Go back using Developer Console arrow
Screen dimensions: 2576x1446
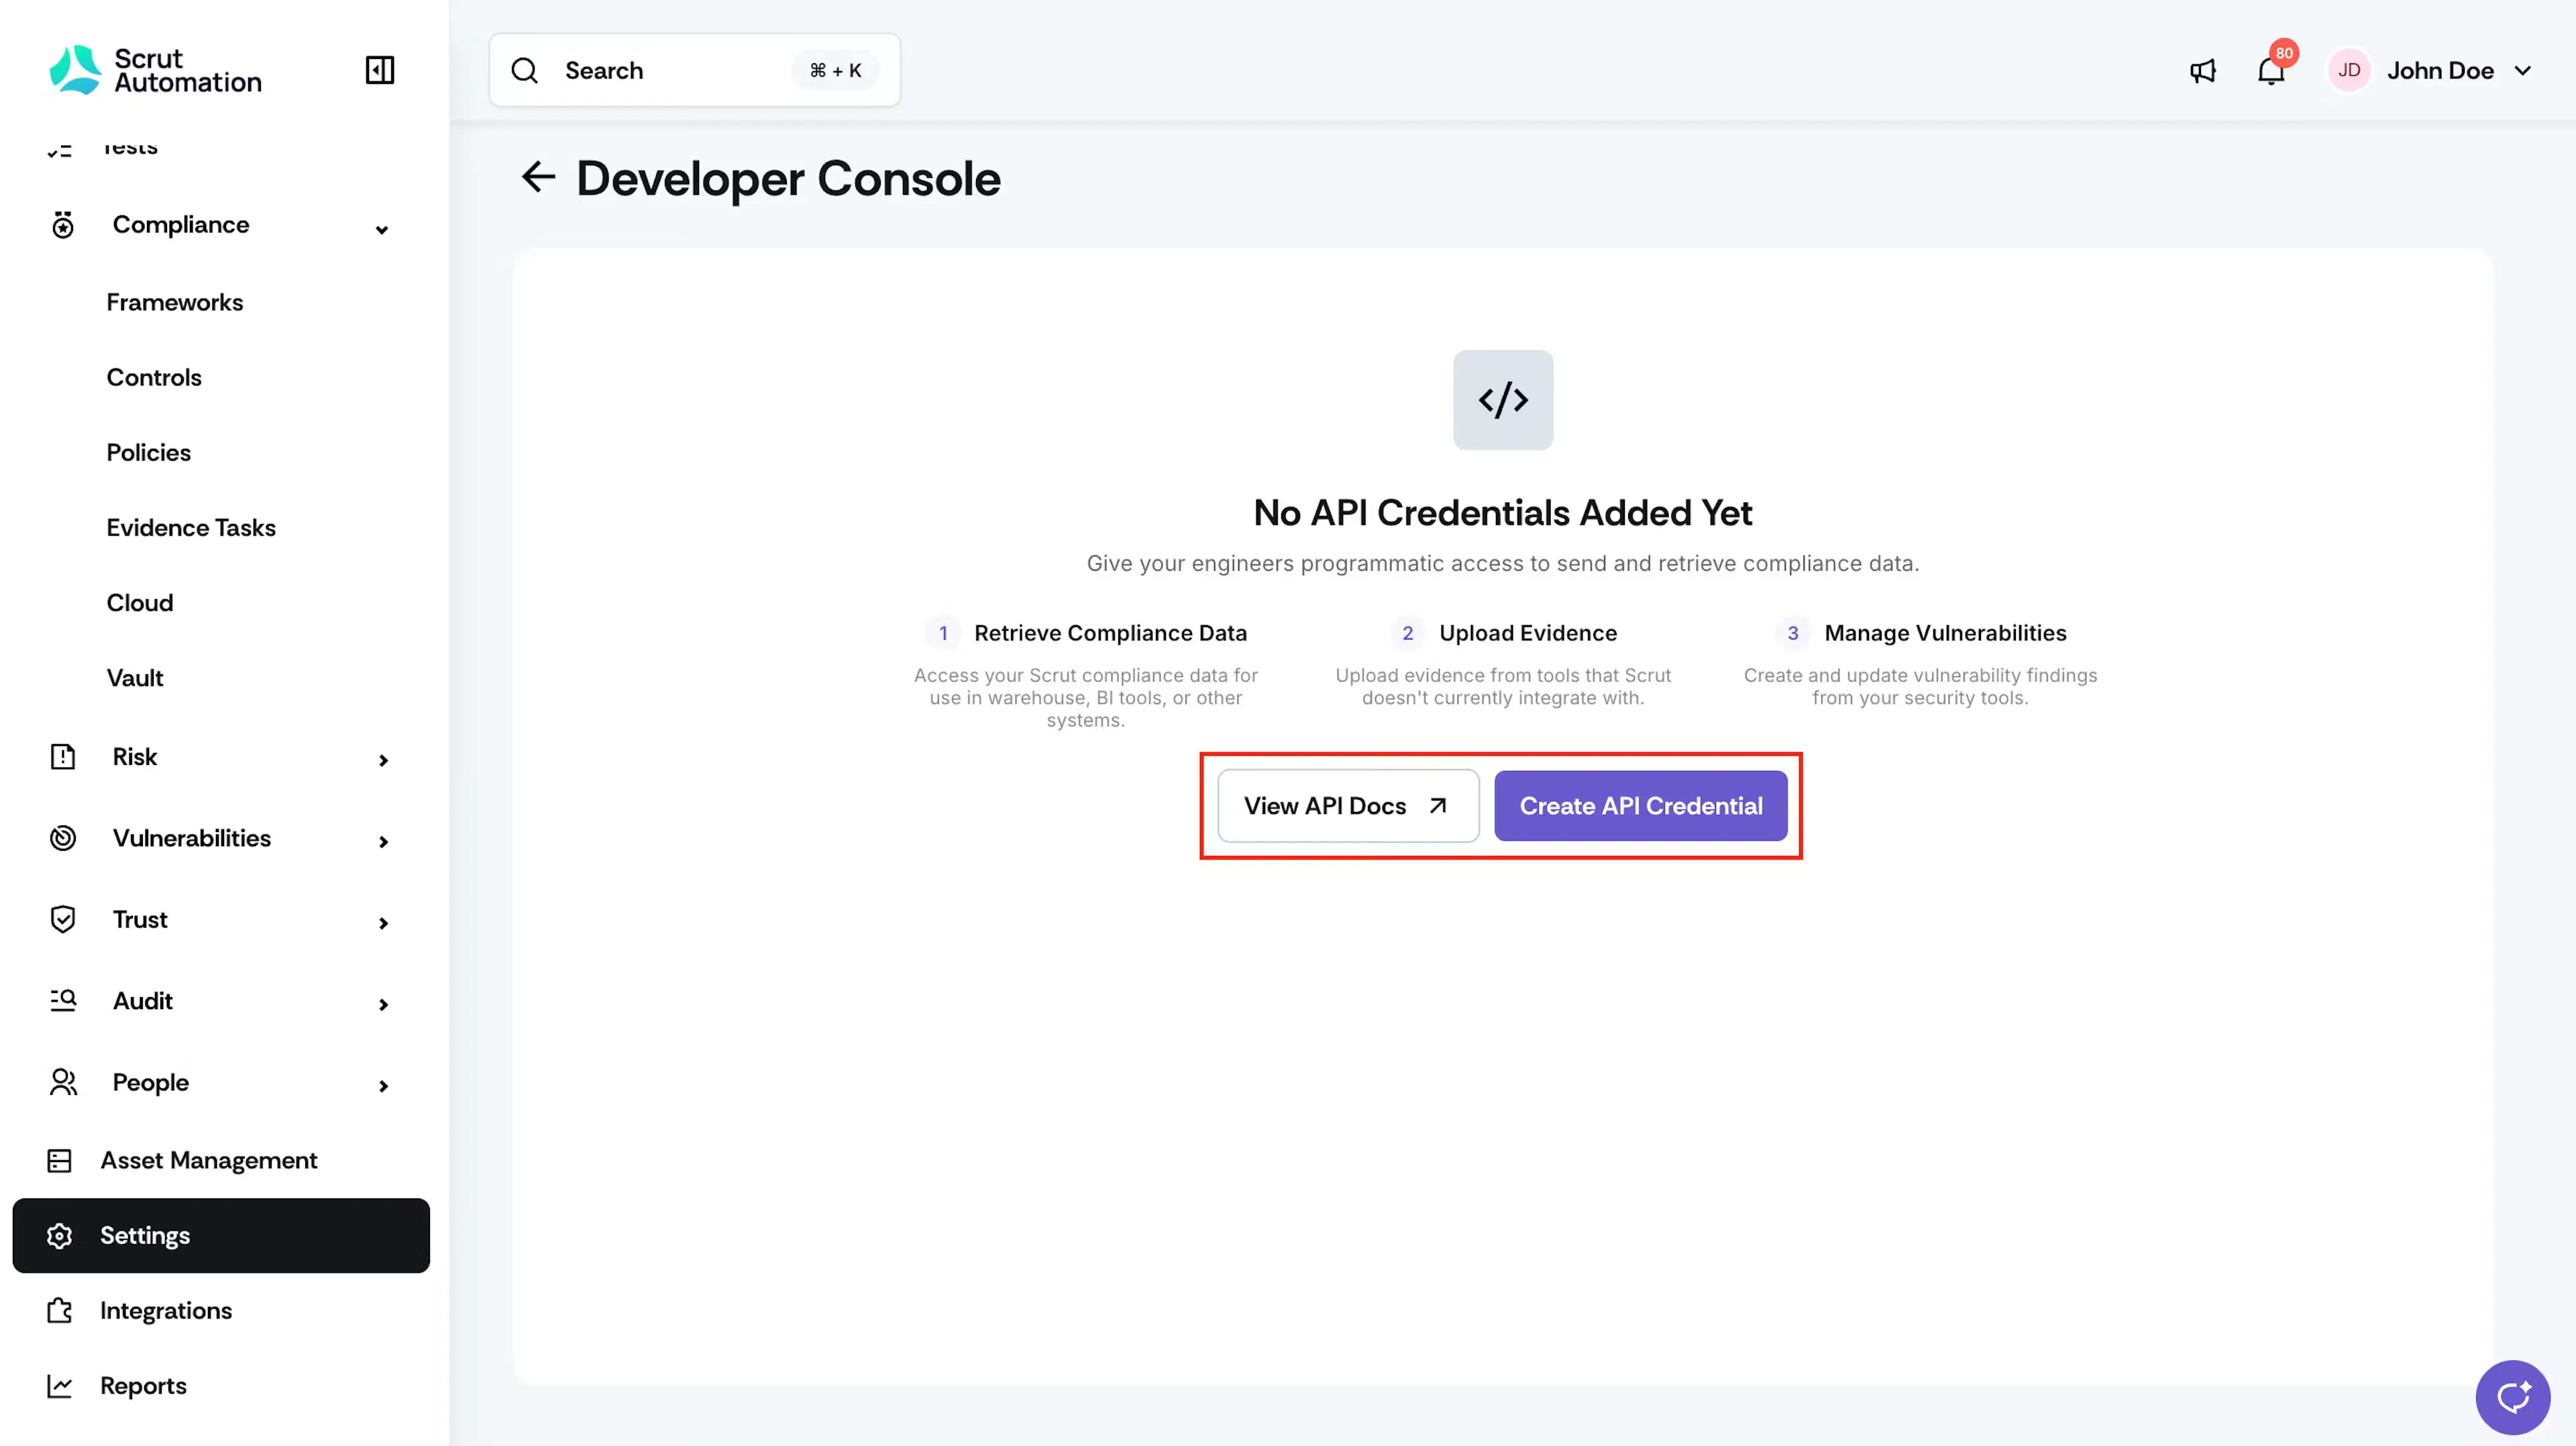538,177
